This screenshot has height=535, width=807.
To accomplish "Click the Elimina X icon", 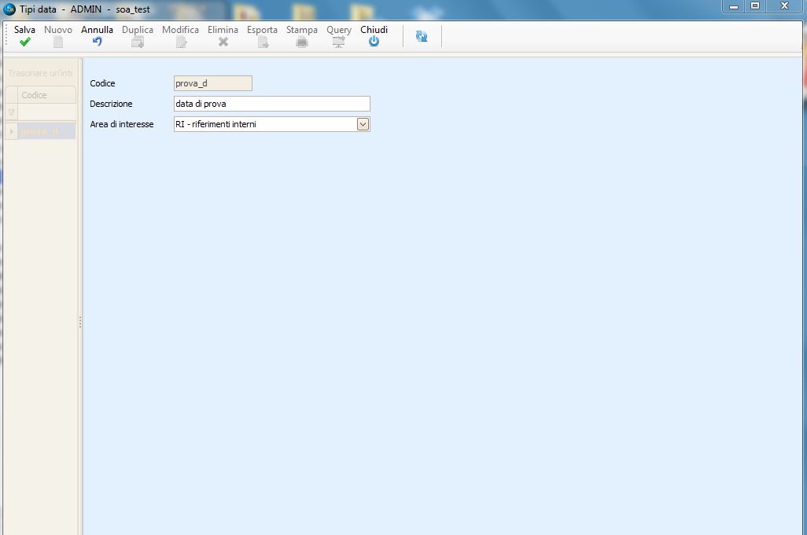I will 223,42.
